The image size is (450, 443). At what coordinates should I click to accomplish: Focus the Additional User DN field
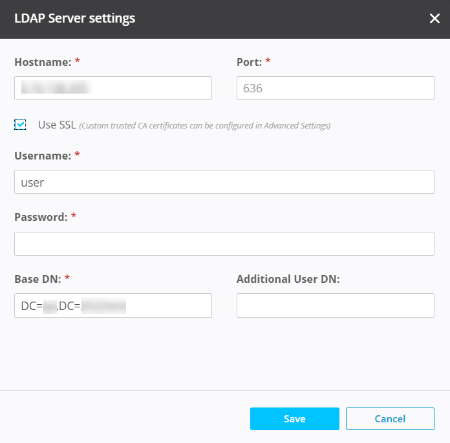tap(335, 305)
